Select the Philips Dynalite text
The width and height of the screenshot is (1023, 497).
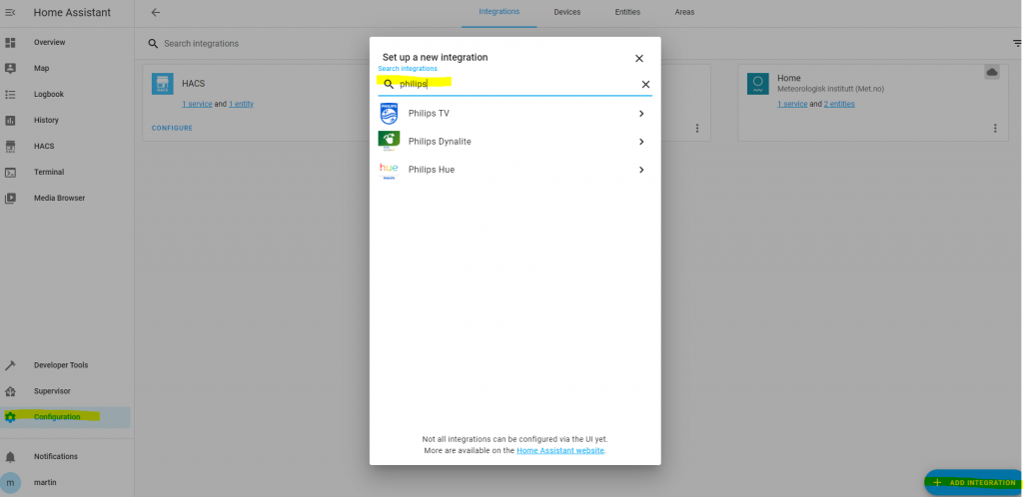(x=440, y=142)
